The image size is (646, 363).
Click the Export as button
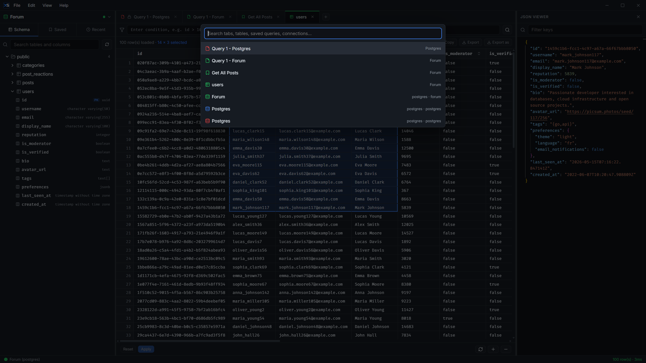[x=498, y=42]
